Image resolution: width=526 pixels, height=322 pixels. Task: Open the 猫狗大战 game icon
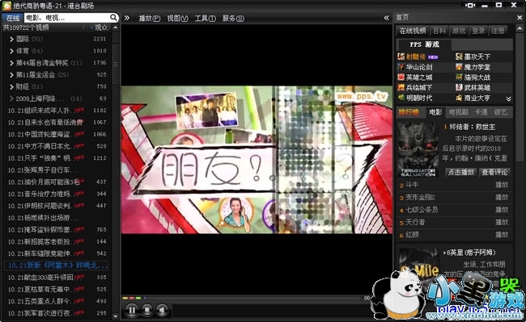point(459,77)
